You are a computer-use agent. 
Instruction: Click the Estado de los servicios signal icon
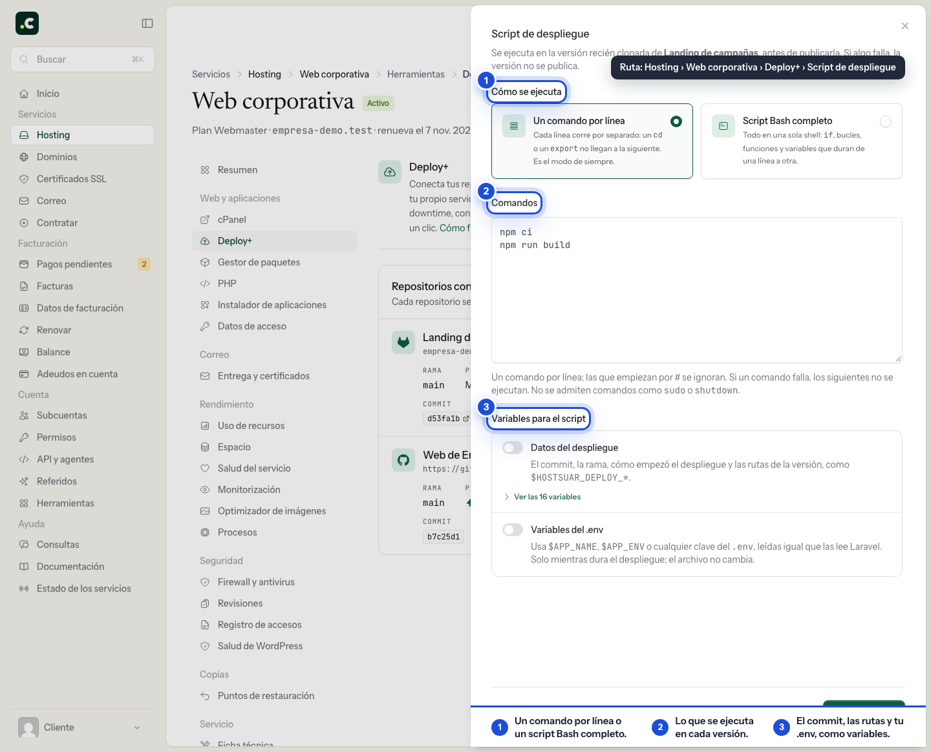coord(24,589)
